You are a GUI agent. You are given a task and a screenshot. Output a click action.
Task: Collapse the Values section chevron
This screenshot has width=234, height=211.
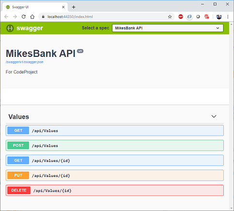pyautogui.click(x=214, y=116)
